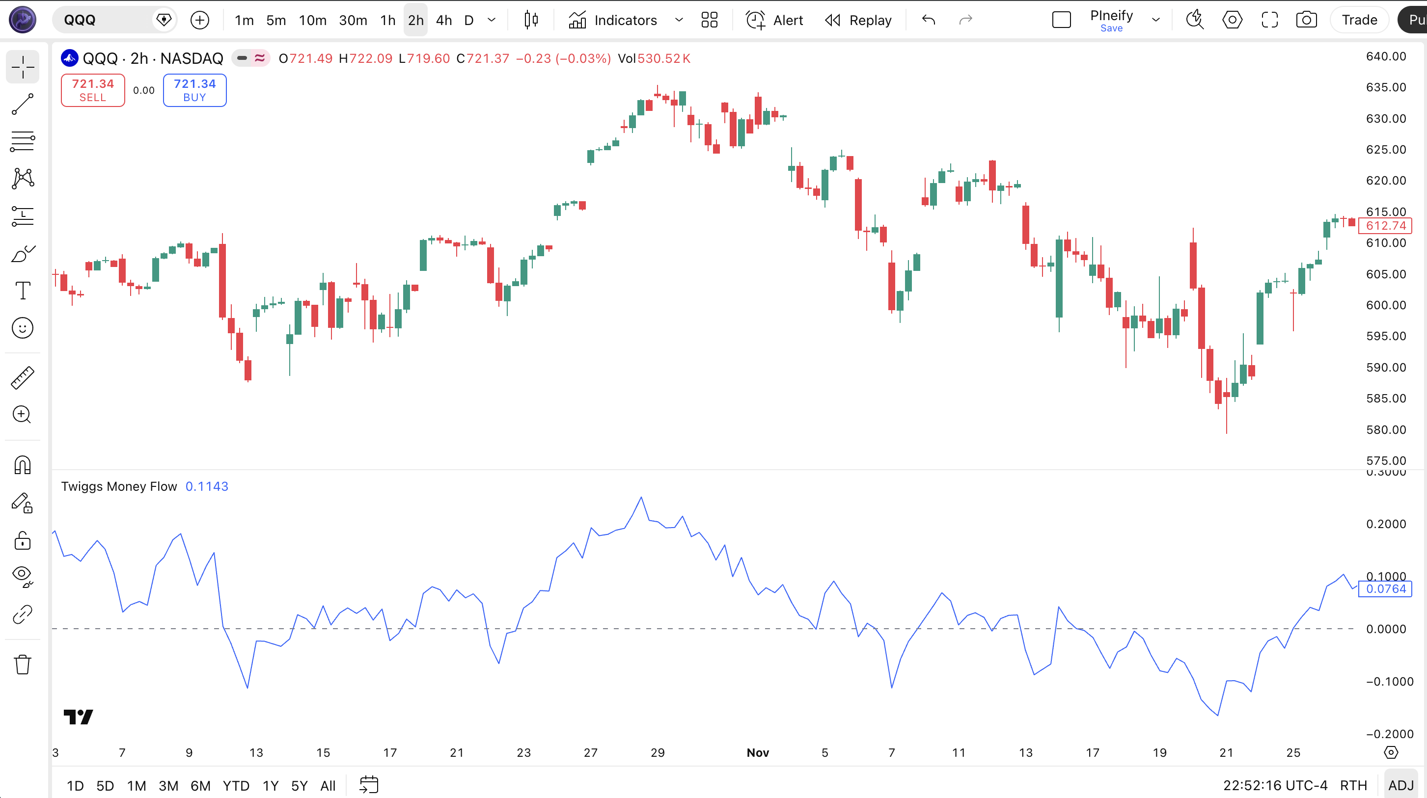This screenshot has height=798, width=1427.
Task: Enter fullscreen mode
Action: (1269, 20)
